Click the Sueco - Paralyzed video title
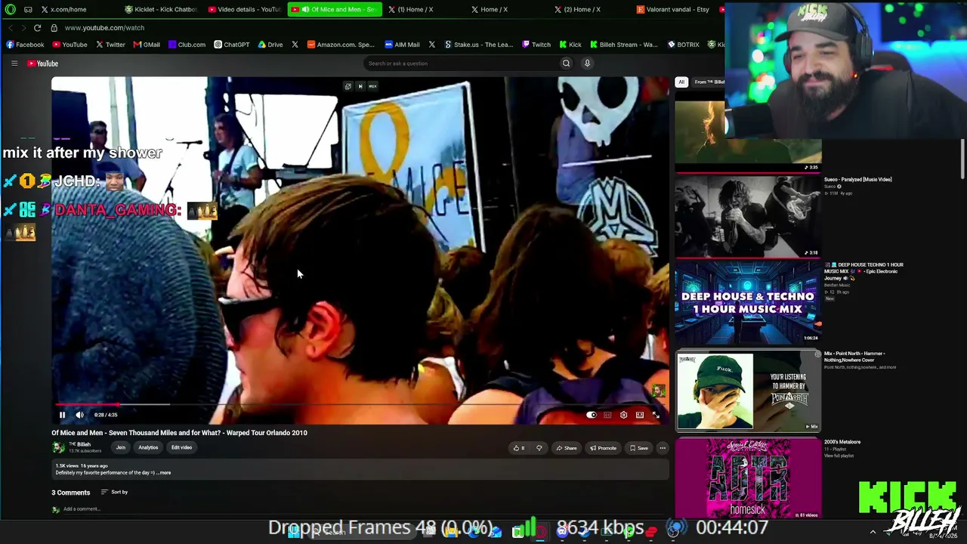967x544 pixels. (x=857, y=180)
